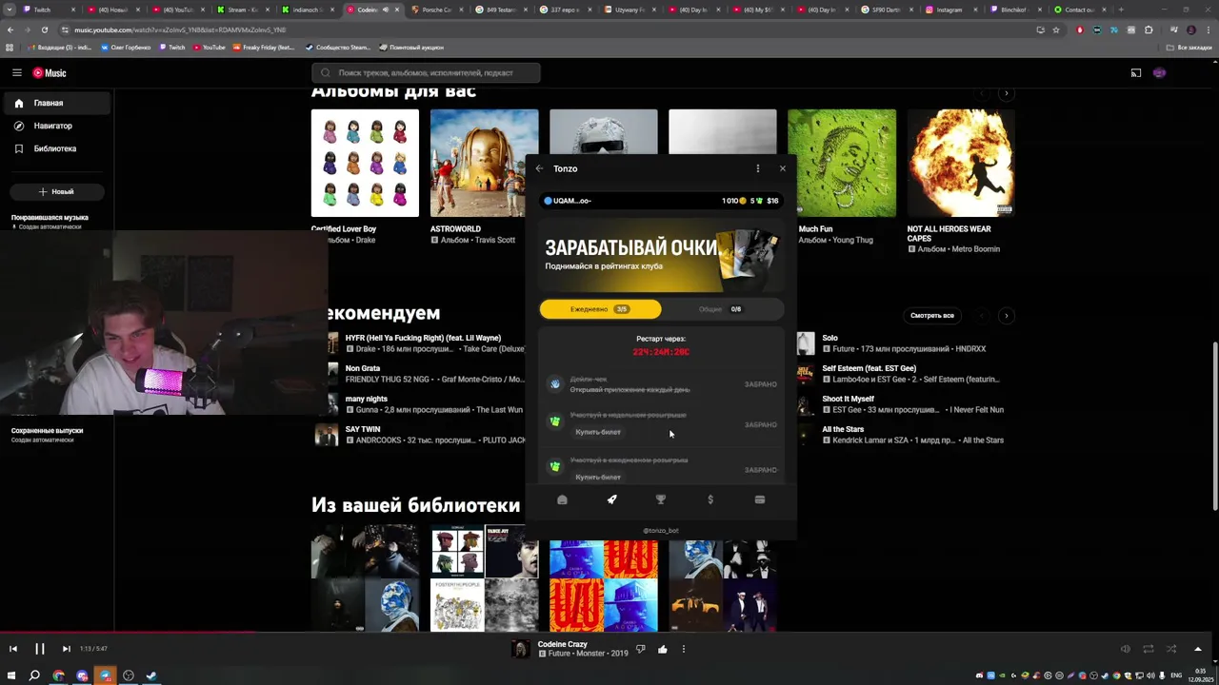Screen dimensions: 1219x685
Task: Skip to next track
Action: tap(66, 649)
